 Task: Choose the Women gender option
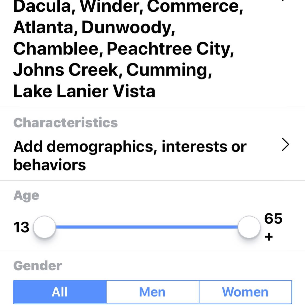point(246,292)
